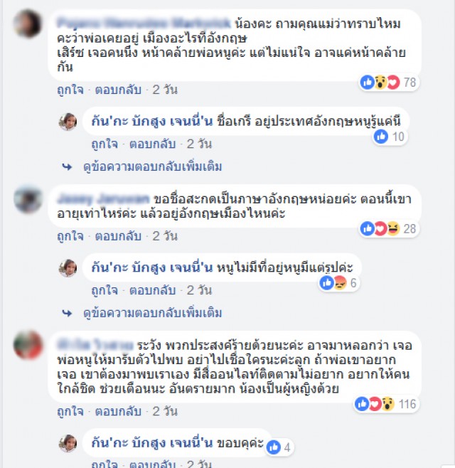
Task: Click like icon beside the 10 count
Action: [x=381, y=137]
